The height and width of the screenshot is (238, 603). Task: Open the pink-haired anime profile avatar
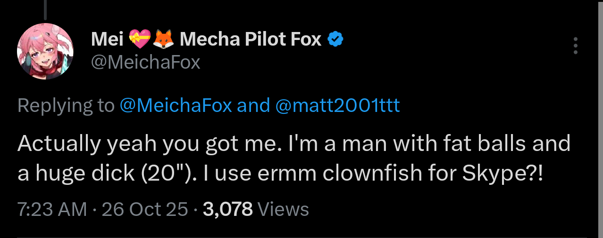(x=45, y=51)
